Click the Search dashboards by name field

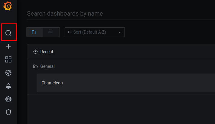[x=120, y=14]
